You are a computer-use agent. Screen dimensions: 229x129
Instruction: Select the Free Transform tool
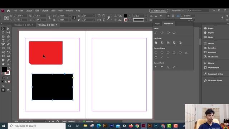[x=8, y=52]
